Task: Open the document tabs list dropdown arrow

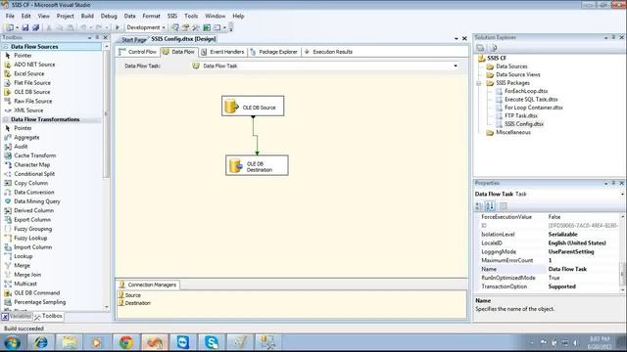Action: [x=457, y=39]
